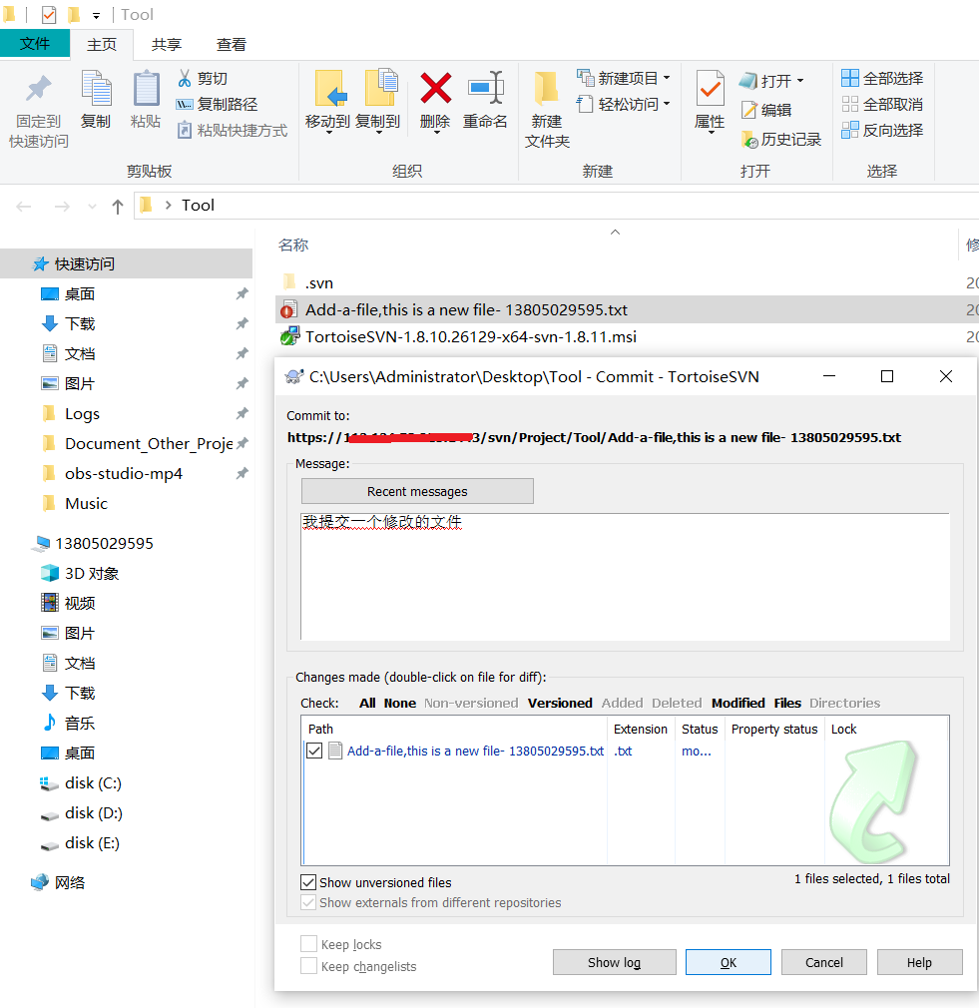
Task: Switch to the Home (主页) ribbon tab
Action: [x=102, y=44]
